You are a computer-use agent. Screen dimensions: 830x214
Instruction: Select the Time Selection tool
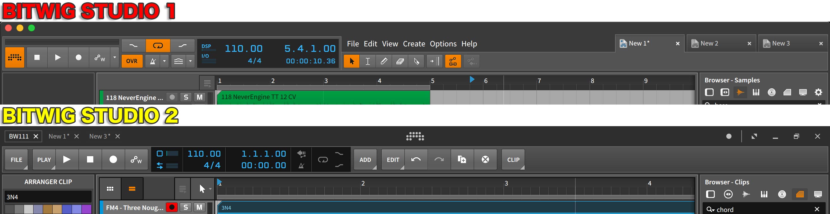(x=368, y=61)
